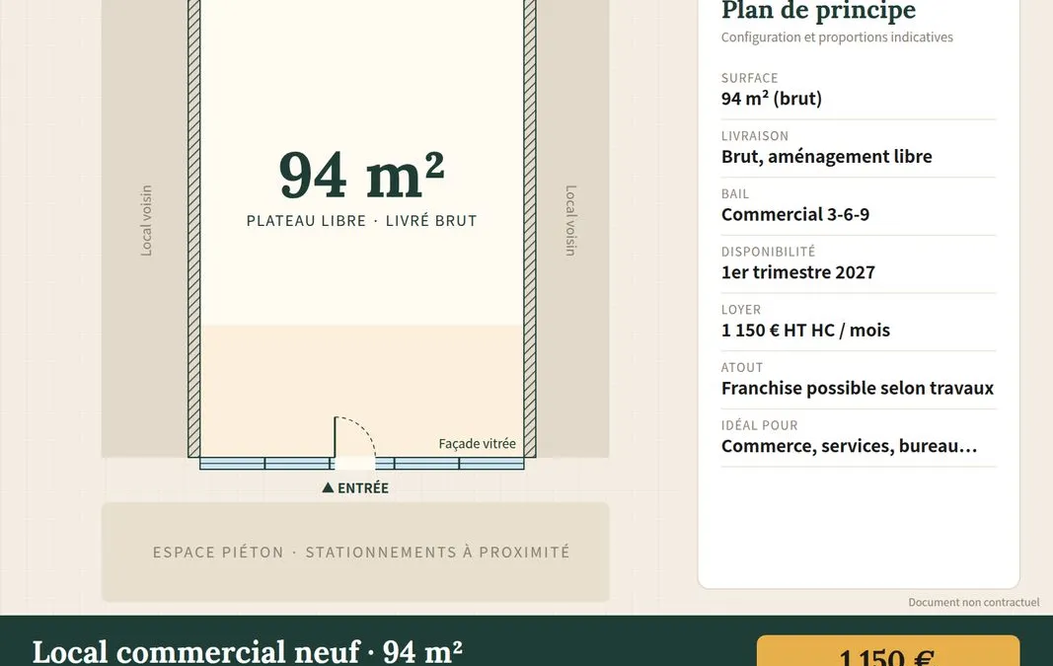Click the "LOYER" label

click(741, 310)
